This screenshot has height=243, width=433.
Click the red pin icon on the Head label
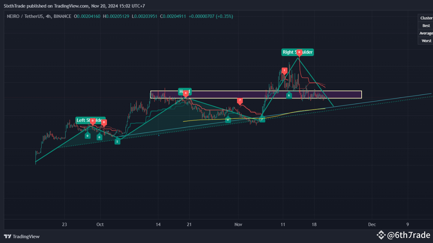coord(185,92)
